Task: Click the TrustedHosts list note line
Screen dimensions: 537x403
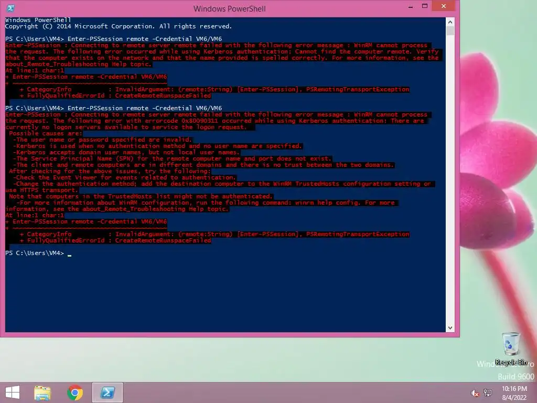Action: [x=141, y=196]
